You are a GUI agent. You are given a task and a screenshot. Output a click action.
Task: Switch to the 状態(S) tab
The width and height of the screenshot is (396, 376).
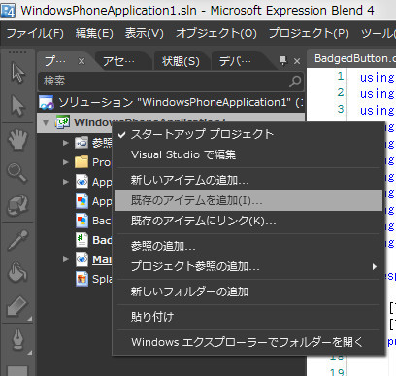[181, 61]
